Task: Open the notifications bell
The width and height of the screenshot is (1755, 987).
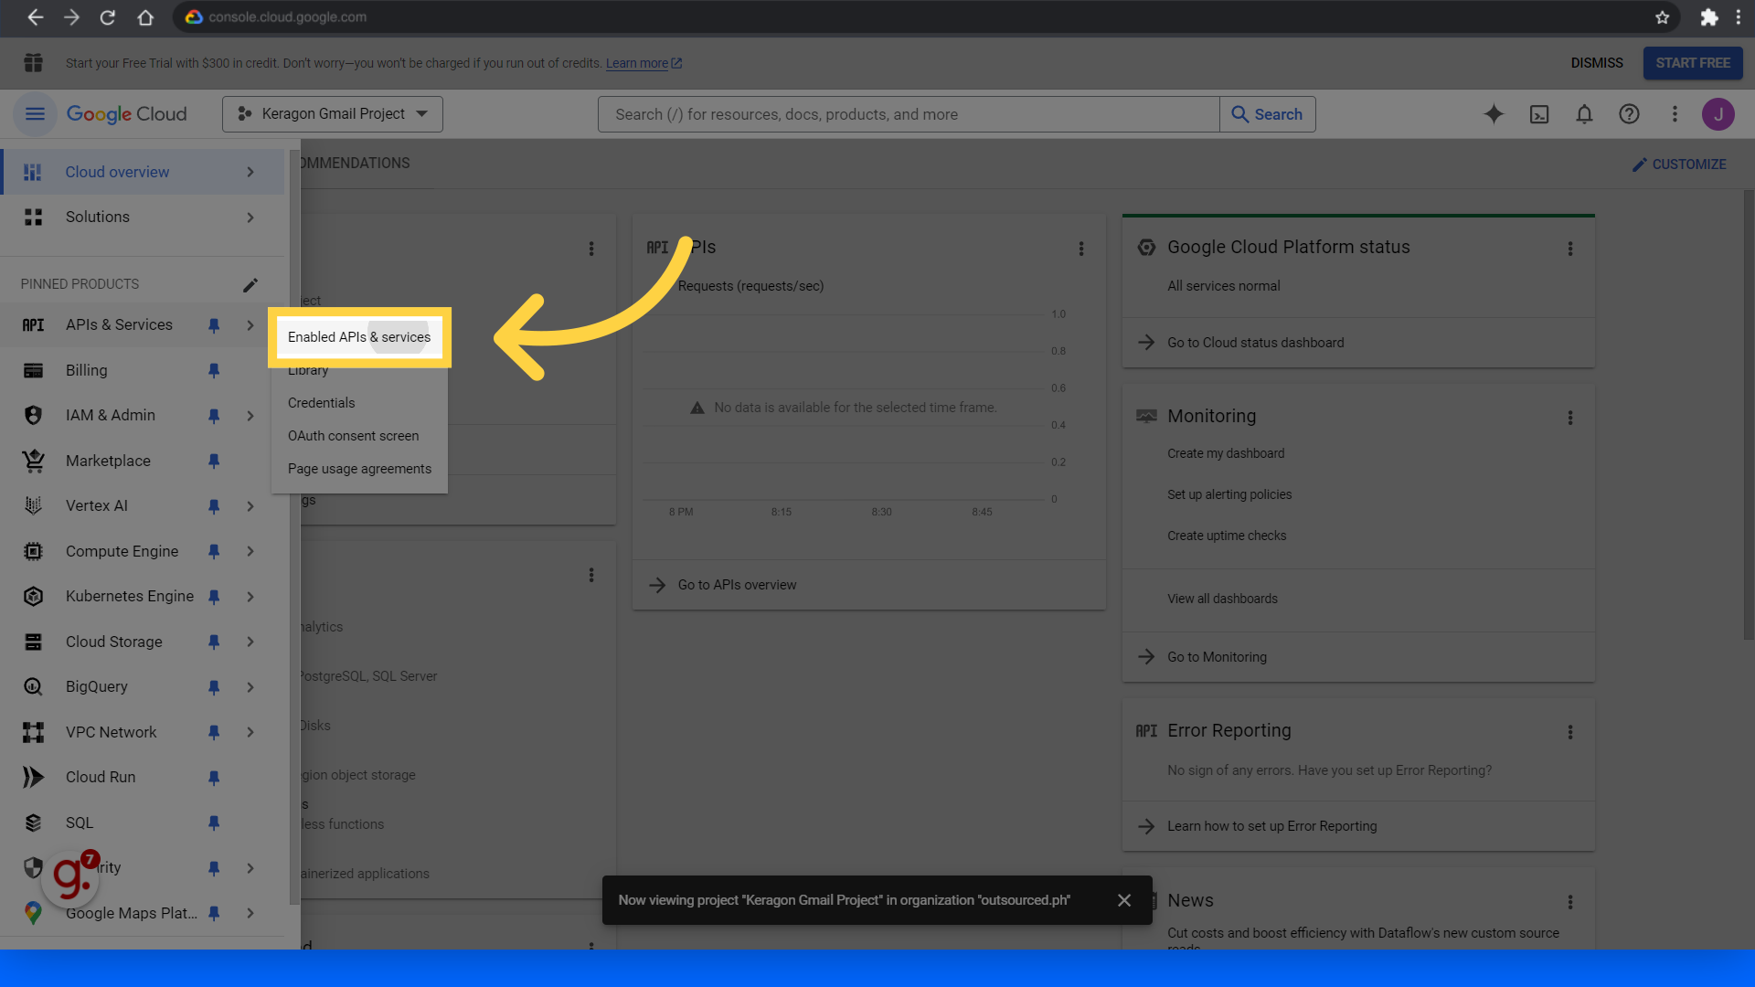Action: coord(1584,114)
